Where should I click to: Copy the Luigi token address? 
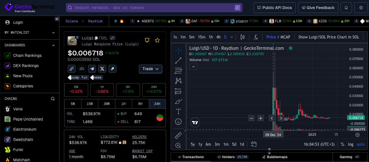96,38
